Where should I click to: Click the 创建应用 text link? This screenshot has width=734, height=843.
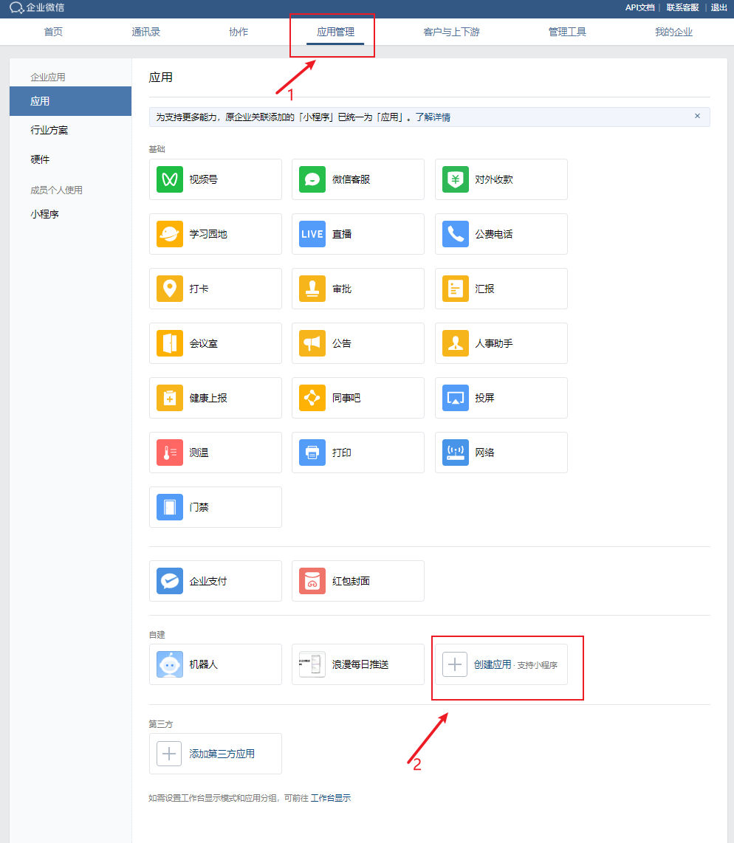tap(493, 664)
